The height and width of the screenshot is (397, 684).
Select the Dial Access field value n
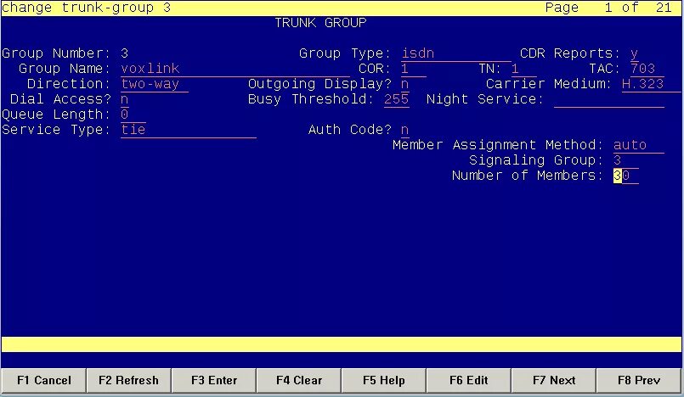point(125,99)
